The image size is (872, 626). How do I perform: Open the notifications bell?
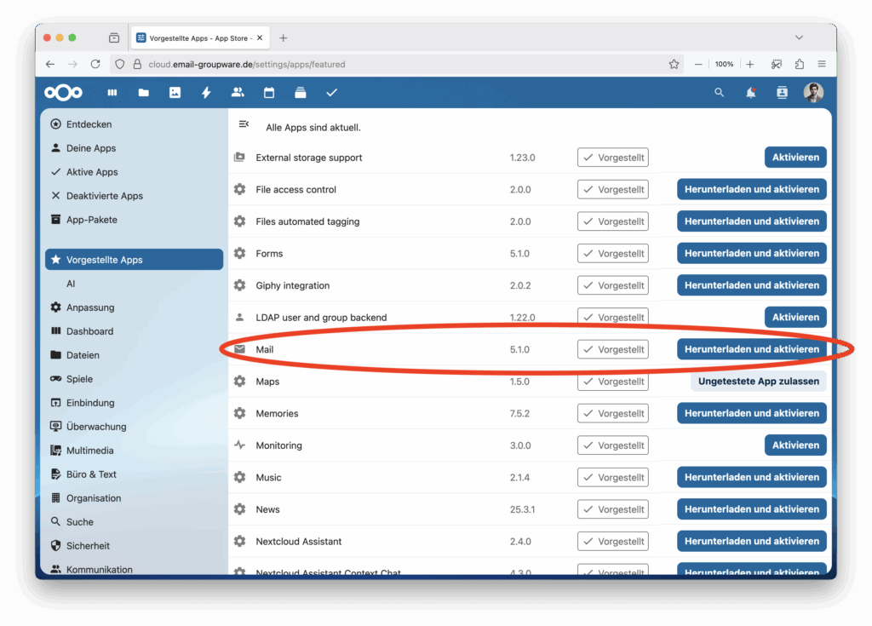click(x=751, y=92)
